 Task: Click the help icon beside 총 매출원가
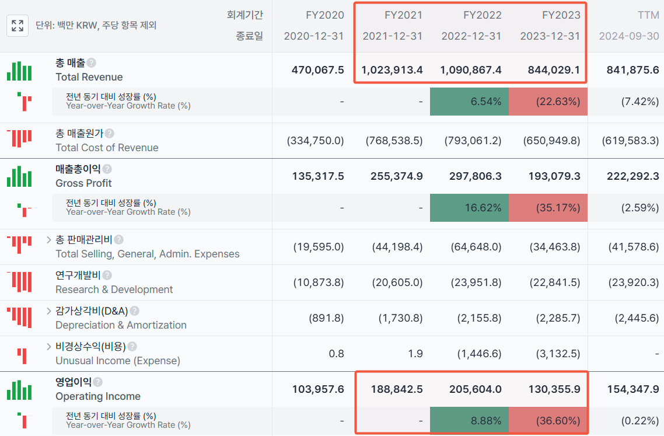tap(109, 134)
